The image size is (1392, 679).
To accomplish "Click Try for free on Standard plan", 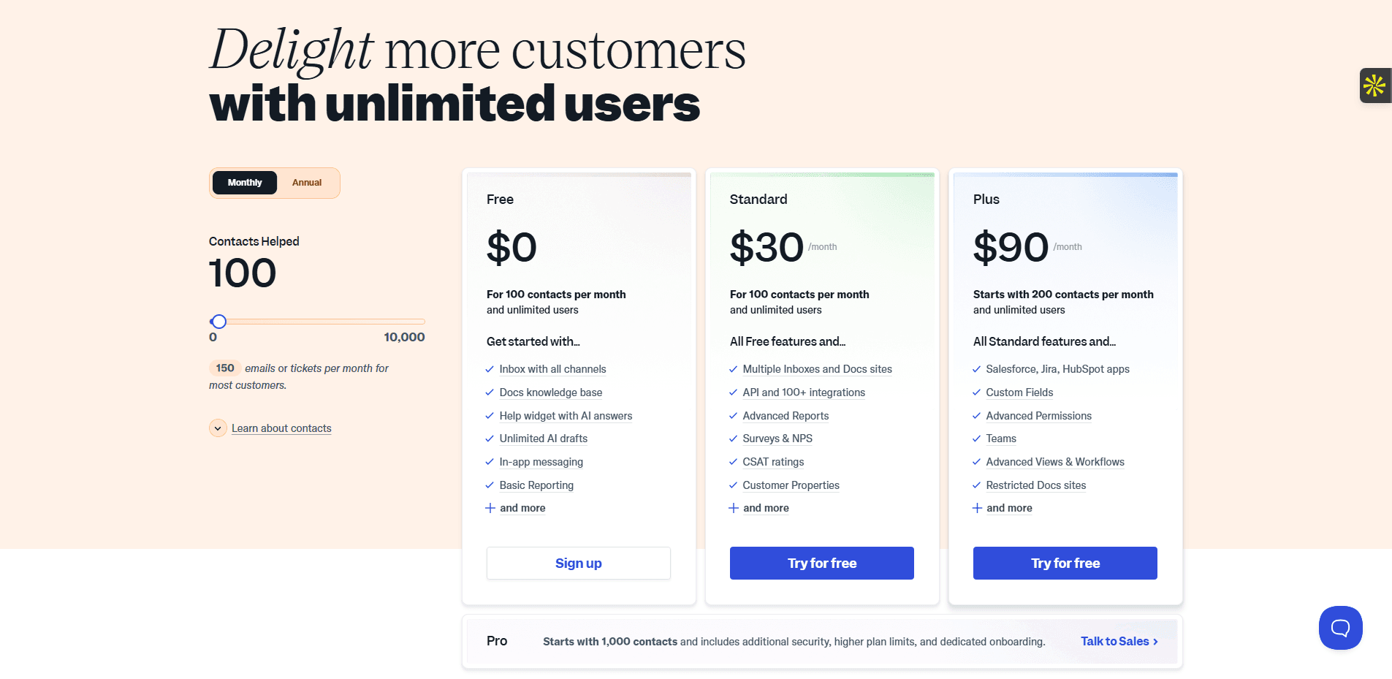I will click(822, 564).
